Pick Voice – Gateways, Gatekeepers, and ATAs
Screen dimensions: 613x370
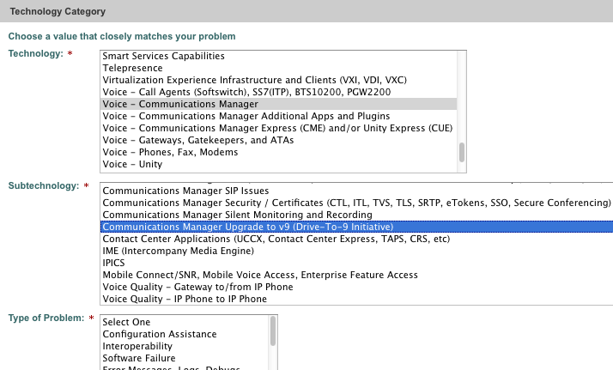(278, 140)
